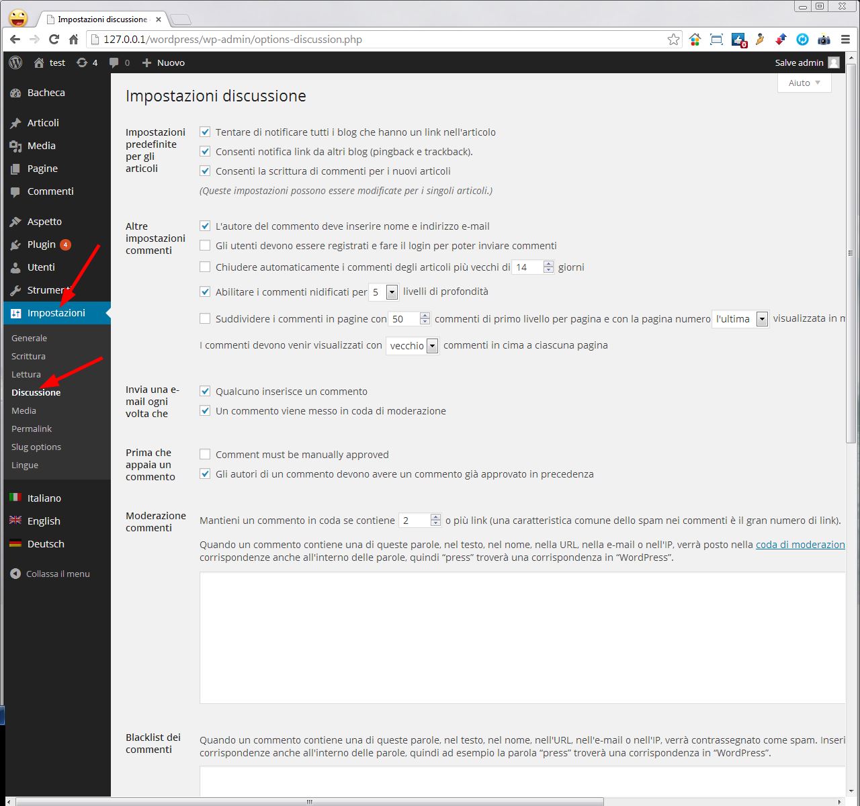
Task: Click the plus Nuovo button
Action: point(163,62)
